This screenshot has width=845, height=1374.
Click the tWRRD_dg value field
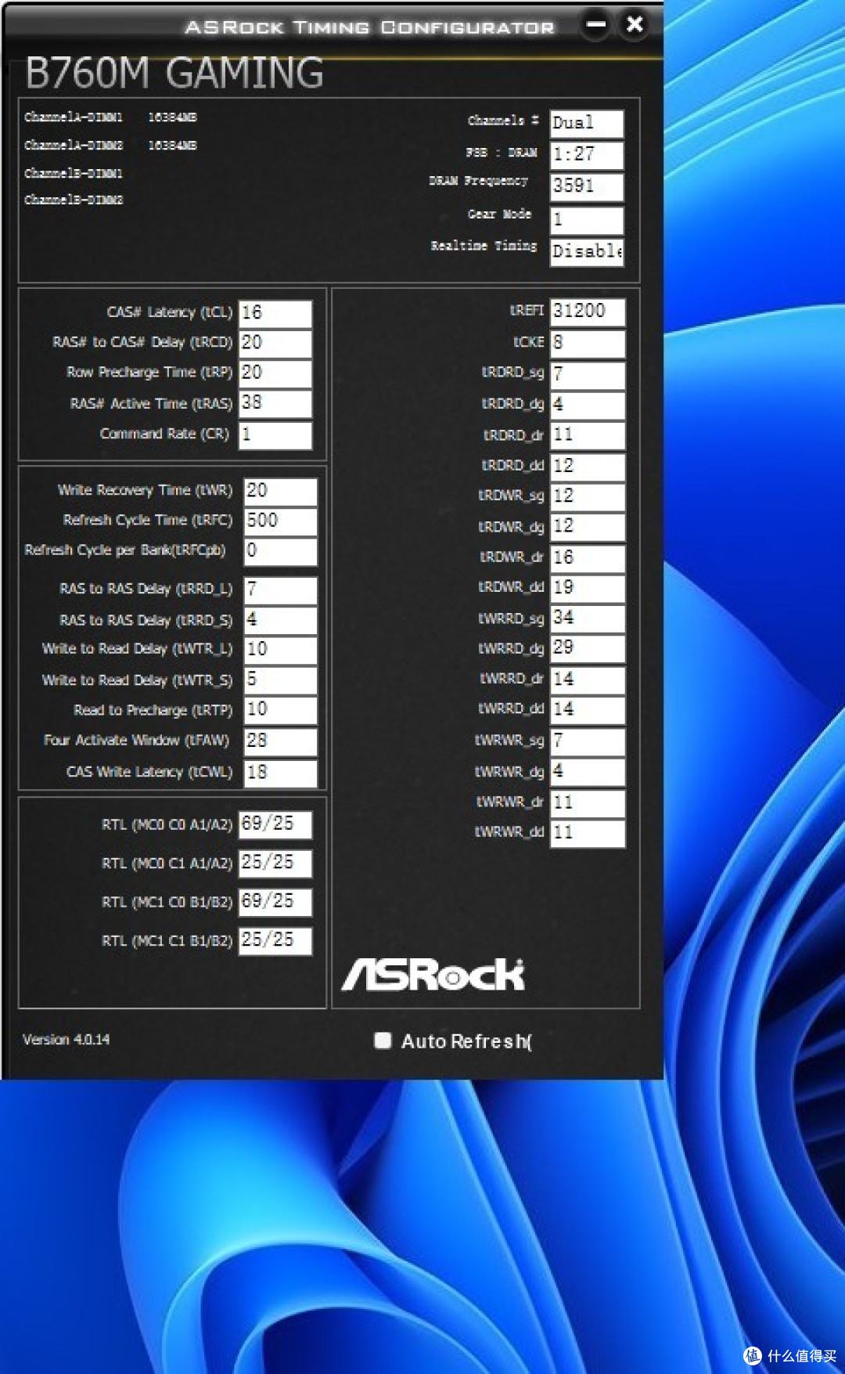588,649
